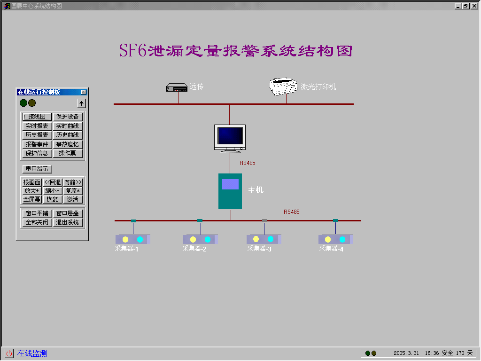Click the dark green status light in control panel

coord(23,103)
